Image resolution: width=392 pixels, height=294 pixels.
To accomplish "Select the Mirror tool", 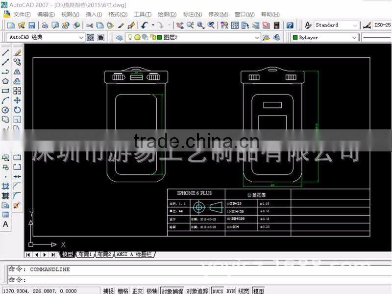I will pos(17,72).
